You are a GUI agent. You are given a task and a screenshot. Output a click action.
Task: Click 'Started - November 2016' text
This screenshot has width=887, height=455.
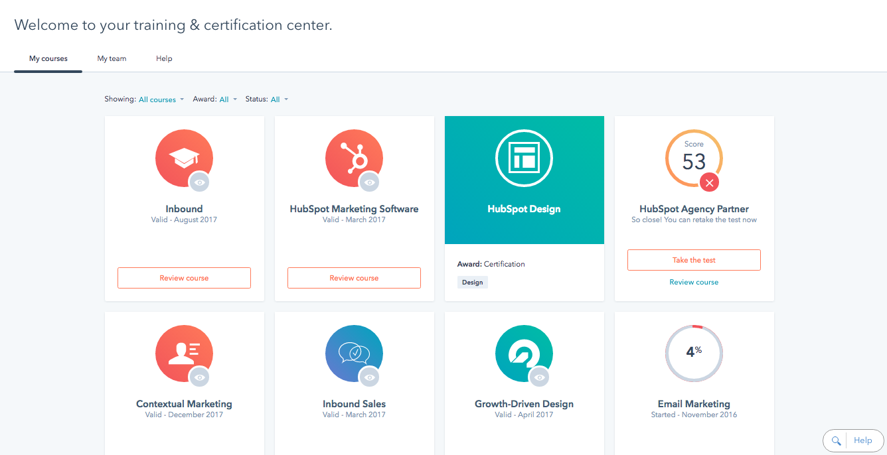coord(694,415)
